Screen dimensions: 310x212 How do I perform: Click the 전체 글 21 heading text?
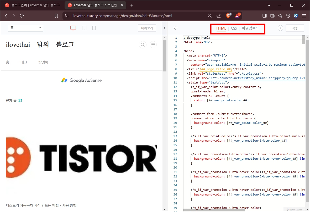coord(14,101)
